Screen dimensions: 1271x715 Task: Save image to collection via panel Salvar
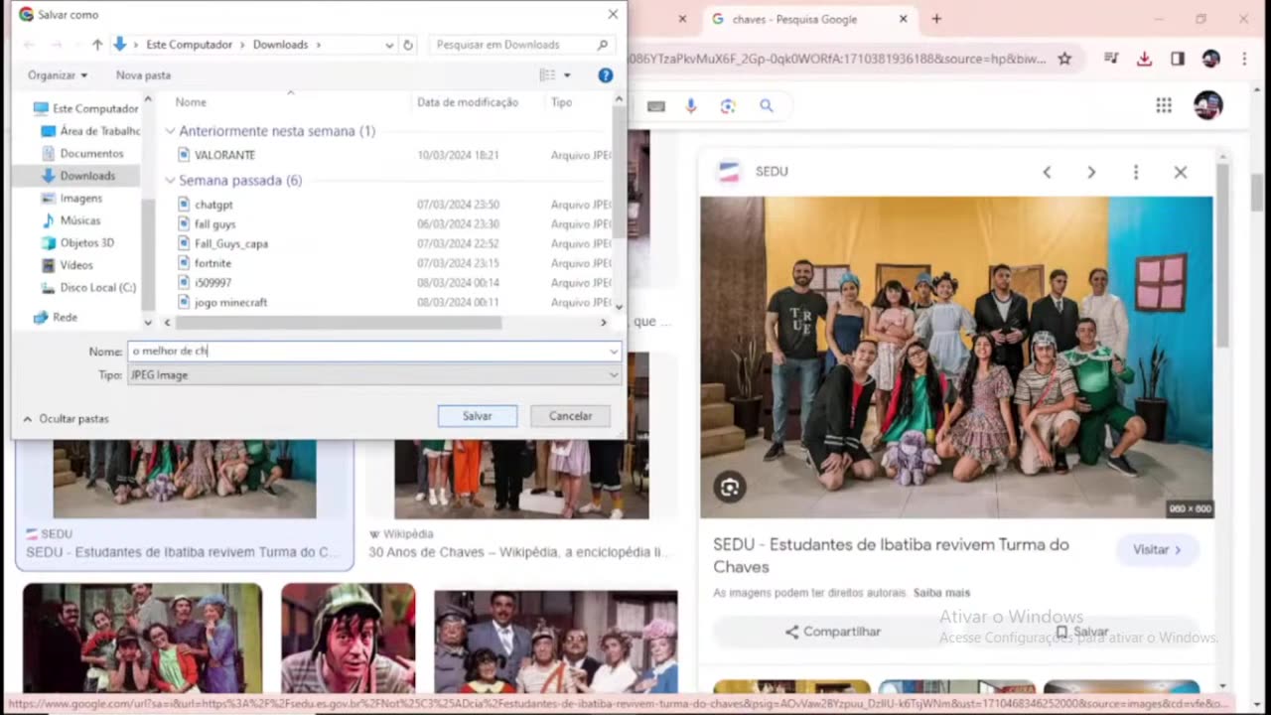point(1081,632)
